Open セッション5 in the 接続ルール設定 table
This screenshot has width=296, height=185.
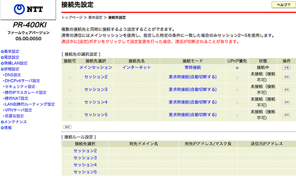click(85, 172)
